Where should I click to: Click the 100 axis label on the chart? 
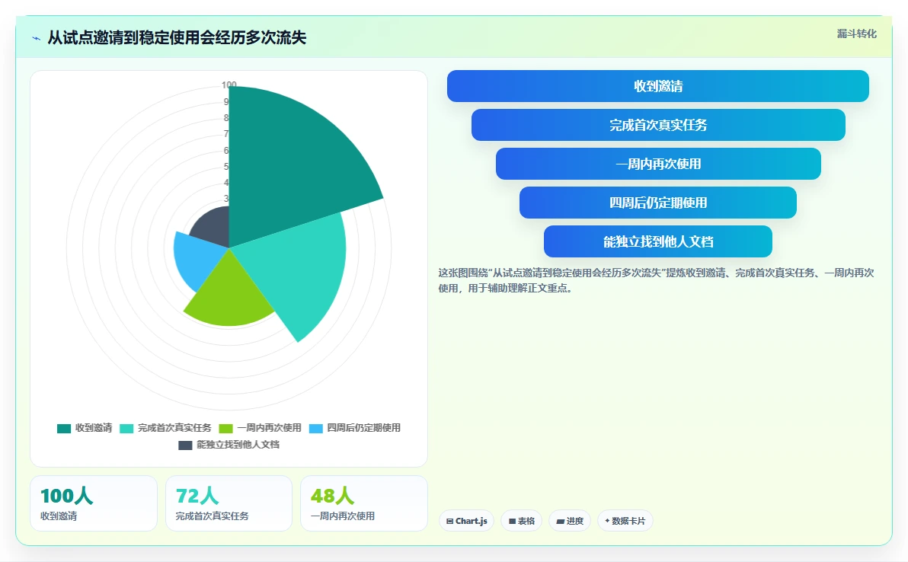(x=229, y=85)
